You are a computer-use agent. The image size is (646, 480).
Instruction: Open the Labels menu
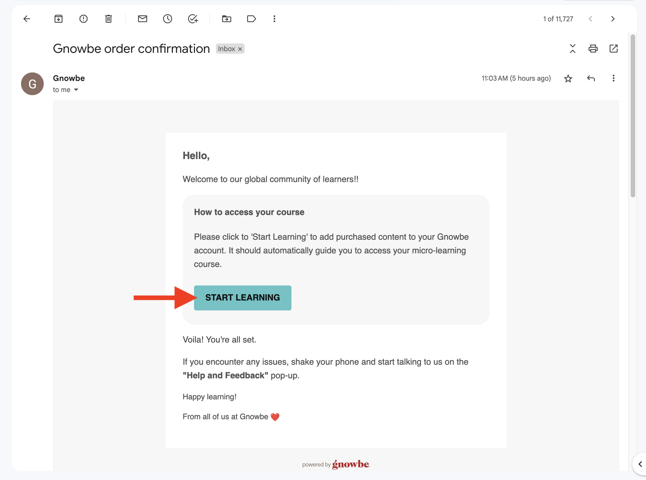click(x=251, y=19)
